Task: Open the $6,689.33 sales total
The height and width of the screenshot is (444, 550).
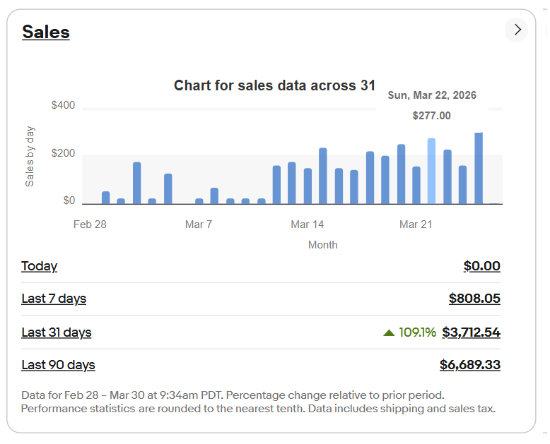Action: click(x=469, y=365)
